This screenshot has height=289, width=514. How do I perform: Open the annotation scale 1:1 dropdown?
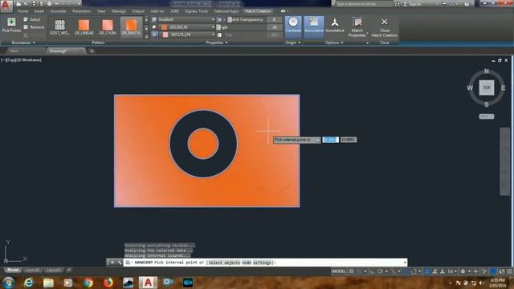[x=452, y=271]
